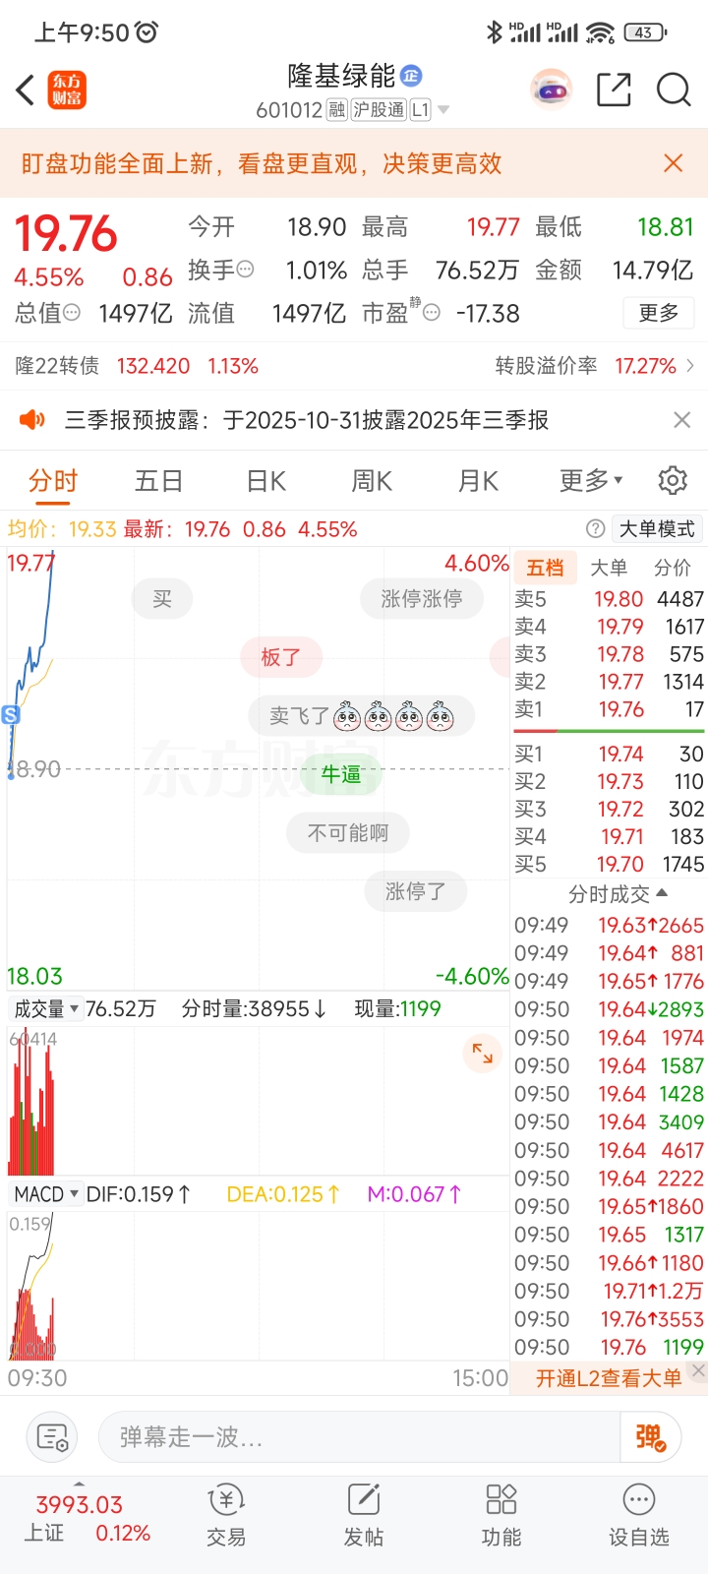Image resolution: width=708 pixels, height=1574 pixels.
Task: Tap 开通L2查看大单 link
Action: 608,1378
